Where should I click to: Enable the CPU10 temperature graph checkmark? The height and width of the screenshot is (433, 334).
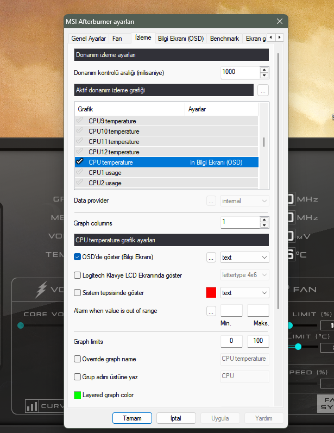point(79,130)
